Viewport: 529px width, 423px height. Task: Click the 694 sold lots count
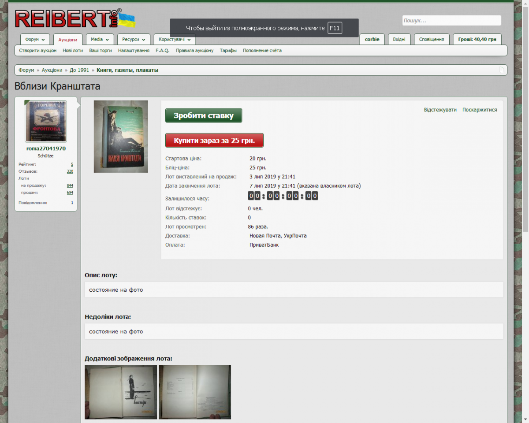70,192
